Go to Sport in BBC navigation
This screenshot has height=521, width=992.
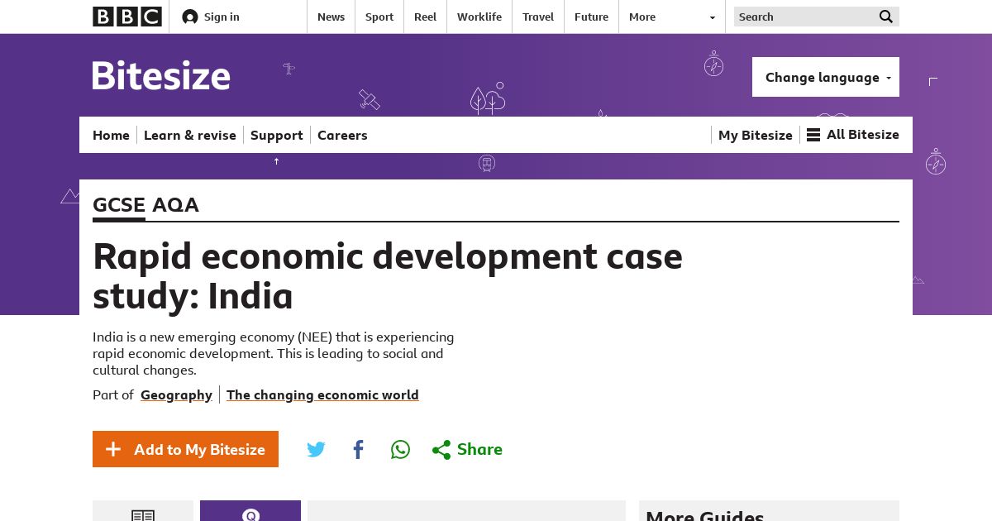pos(379,17)
